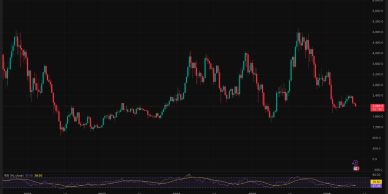
Task: Open the RSI (14, close) indicator legend
Action: 13,175
